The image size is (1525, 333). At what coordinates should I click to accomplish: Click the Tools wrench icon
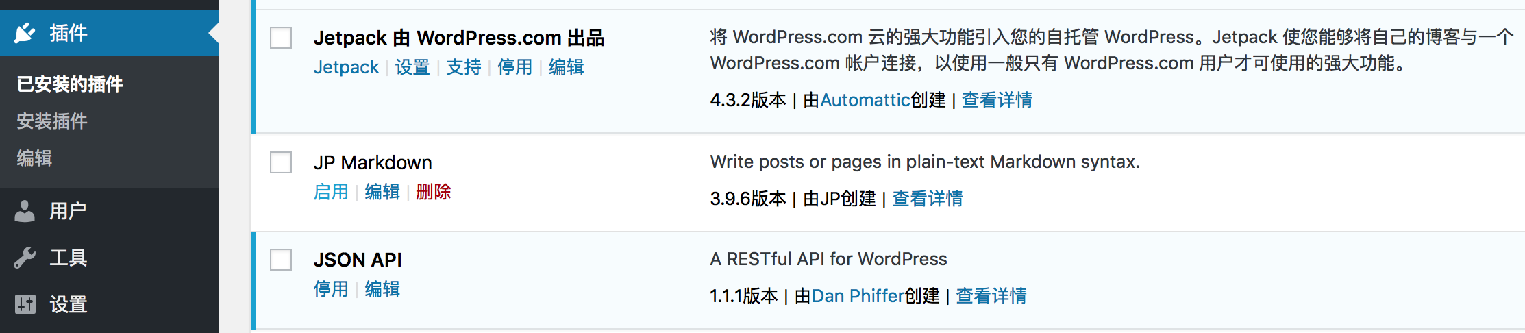pos(25,258)
